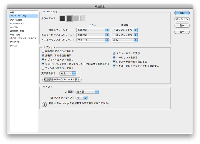Image resolution: width=200 pixels, height=144 pixels.
Task: Select ガイド・グリッド・スライス category in sidebar
Action: point(24,38)
